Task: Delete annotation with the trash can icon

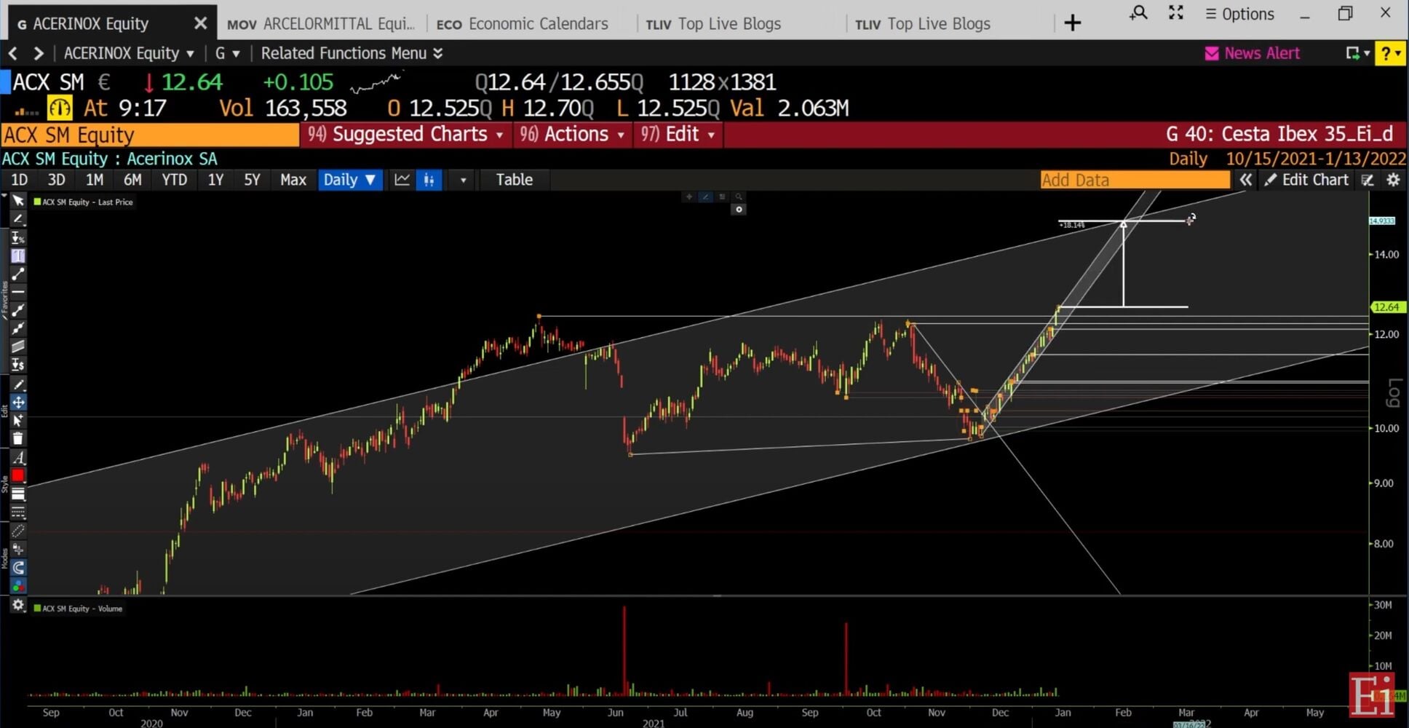Action: point(18,438)
